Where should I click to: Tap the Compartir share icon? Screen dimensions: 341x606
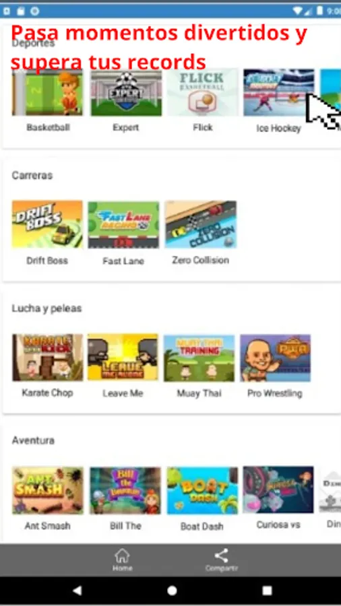(221, 555)
